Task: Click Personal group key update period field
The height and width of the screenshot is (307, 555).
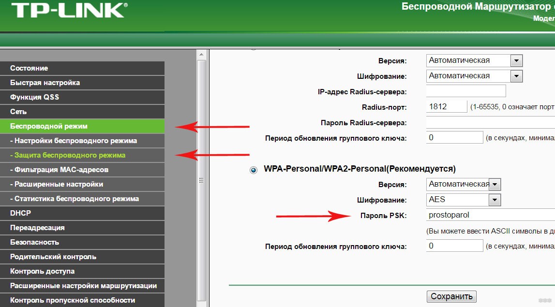Action: click(454, 246)
